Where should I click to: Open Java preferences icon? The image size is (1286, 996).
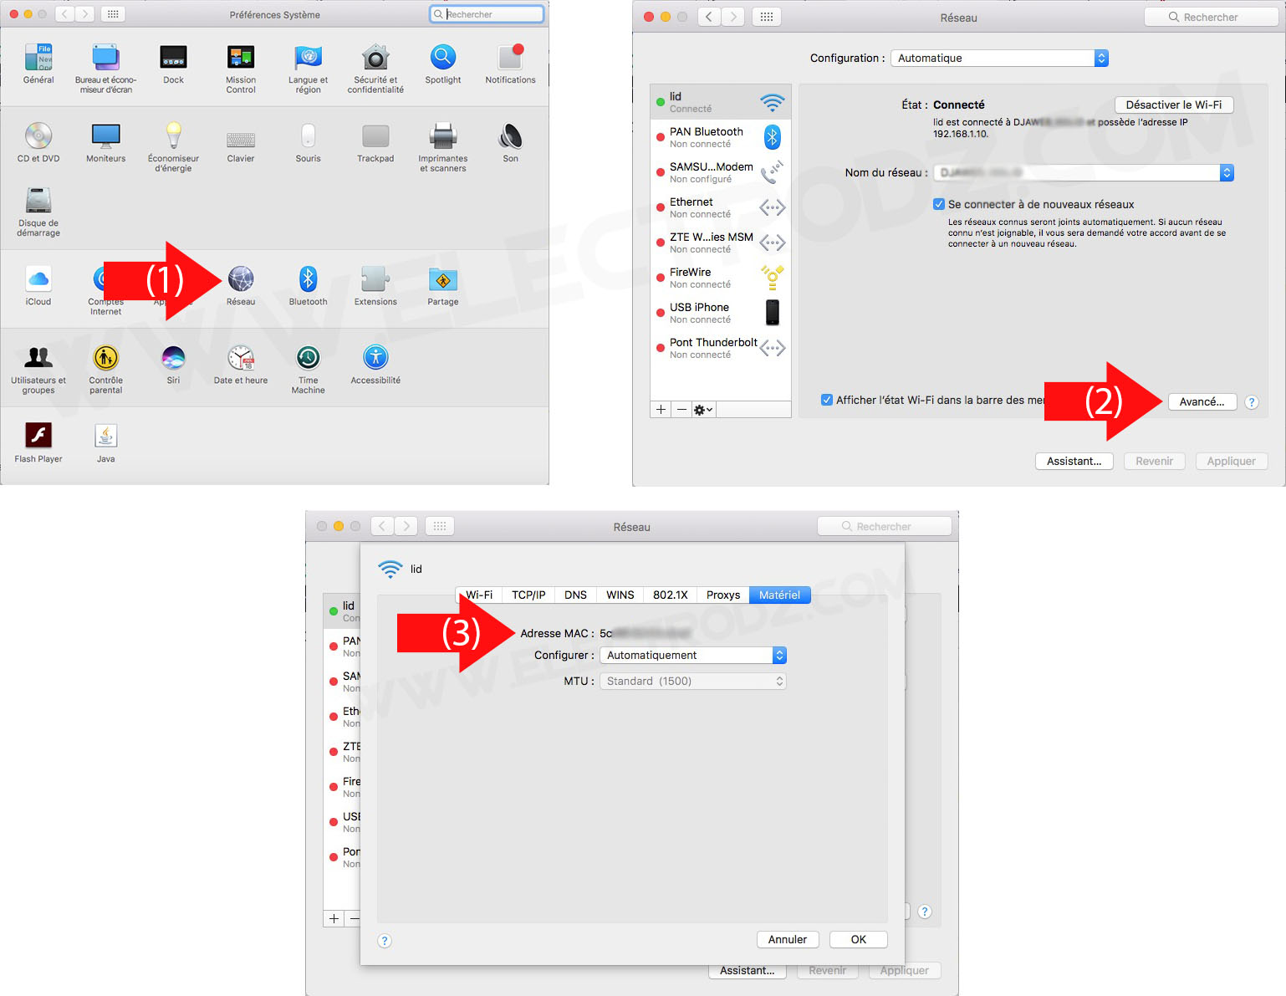pos(105,436)
